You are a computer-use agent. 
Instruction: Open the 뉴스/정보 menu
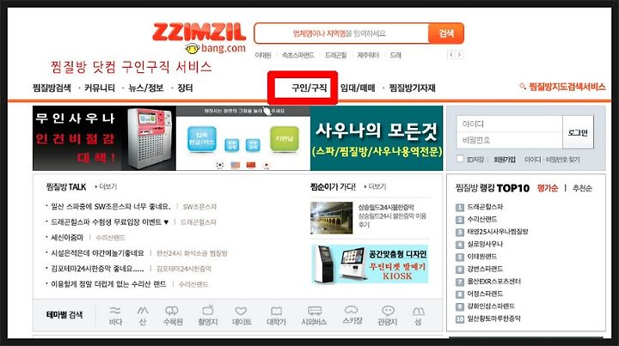pos(146,88)
